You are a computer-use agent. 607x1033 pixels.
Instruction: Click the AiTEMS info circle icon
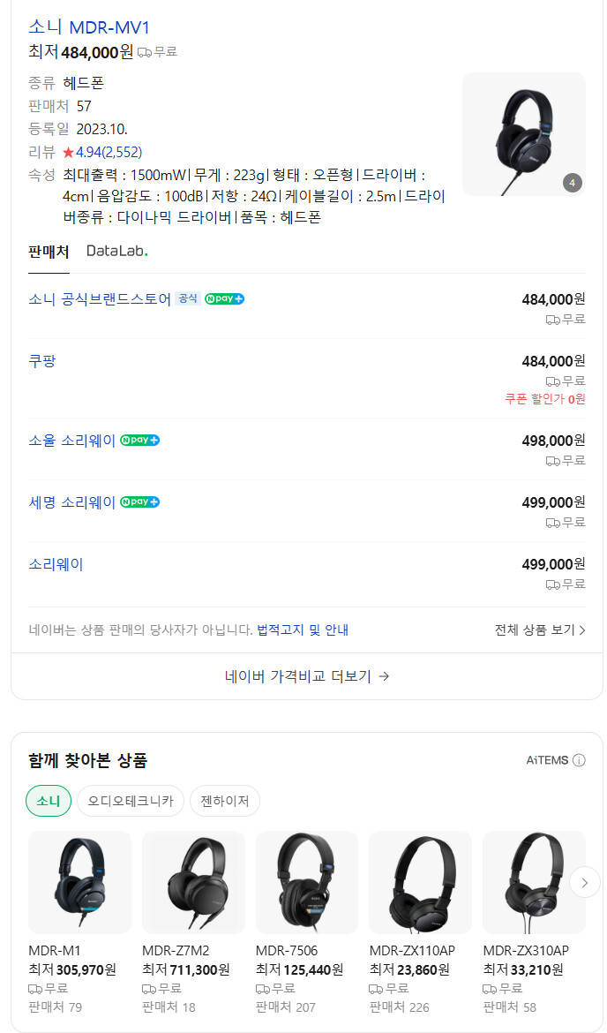(x=579, y=760)
